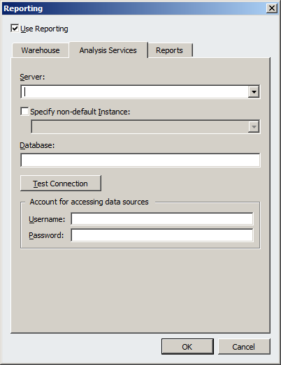Dismiss dialog with the Cancel button
Viewport: 281px width, 365px height.
pyautogui.click(x=244, y=347)
